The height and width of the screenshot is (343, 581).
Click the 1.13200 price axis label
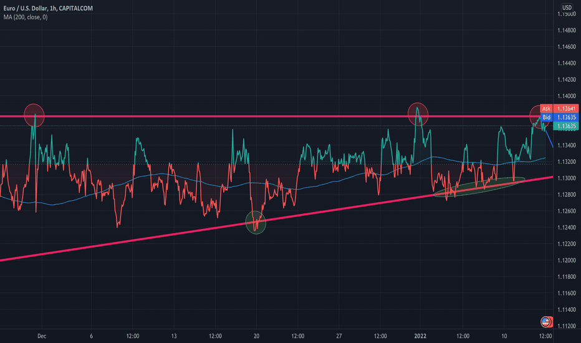point(567,162)
